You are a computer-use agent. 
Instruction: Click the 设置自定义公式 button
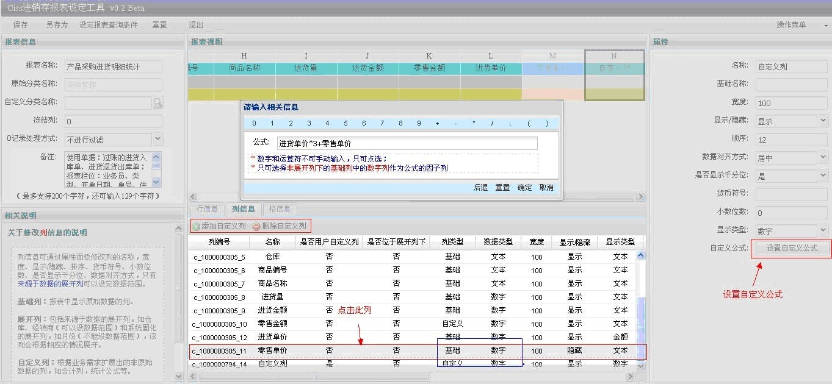791,248
